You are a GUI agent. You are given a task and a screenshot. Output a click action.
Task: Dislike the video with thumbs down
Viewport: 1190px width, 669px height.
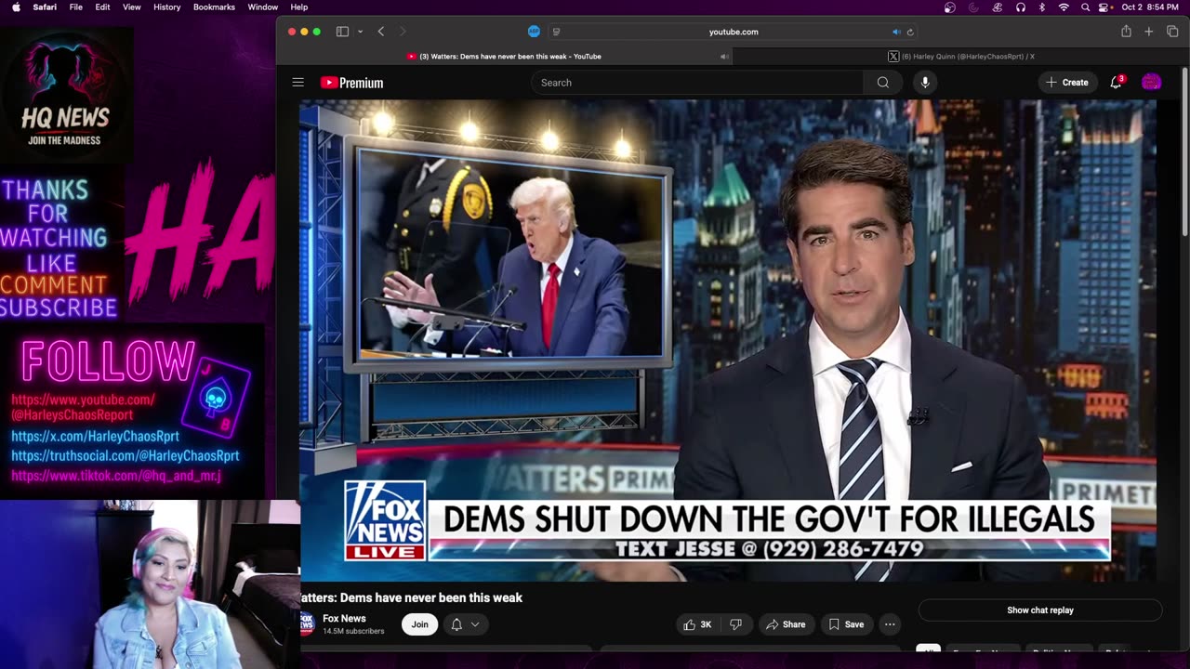tap(735, 624)
